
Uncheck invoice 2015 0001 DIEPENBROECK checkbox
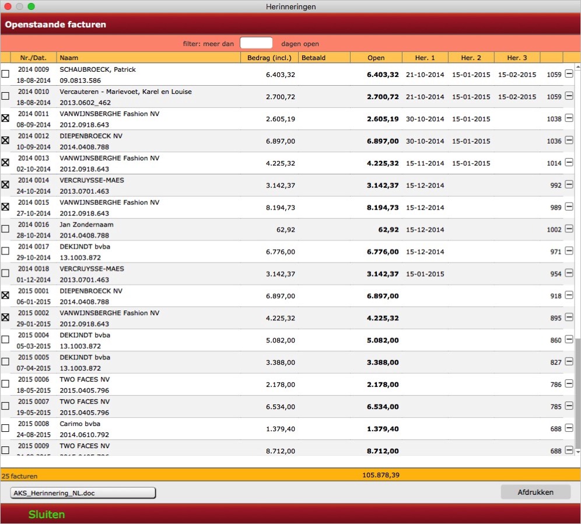point(5,295)
